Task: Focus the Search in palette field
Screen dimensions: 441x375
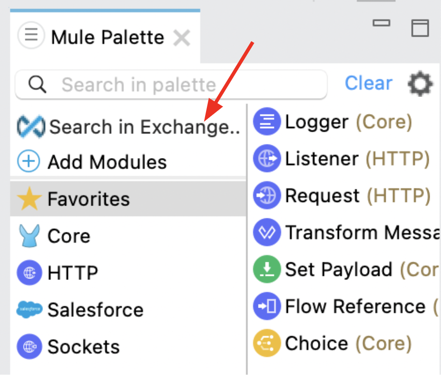Action: click(181, 85)
